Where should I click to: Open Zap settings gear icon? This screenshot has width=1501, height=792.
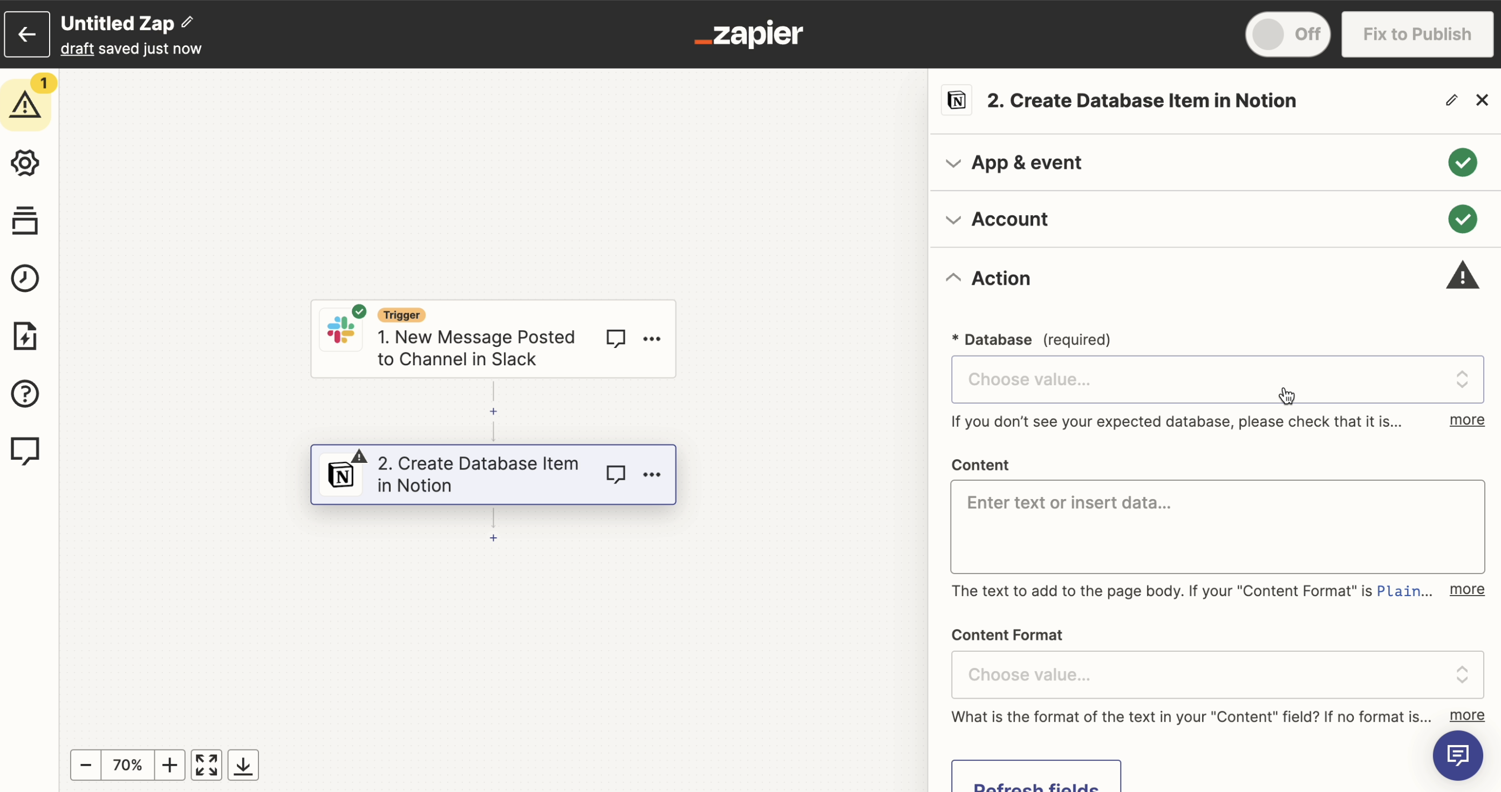pos(25,162)
